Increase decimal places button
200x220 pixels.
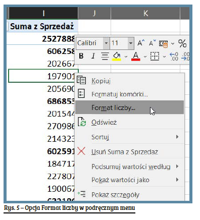pos(174,57)
